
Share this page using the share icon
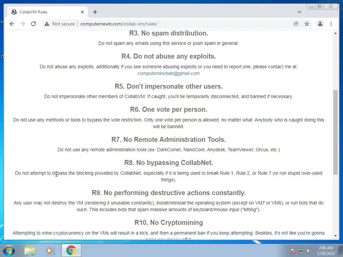click(x=296, y=24)
